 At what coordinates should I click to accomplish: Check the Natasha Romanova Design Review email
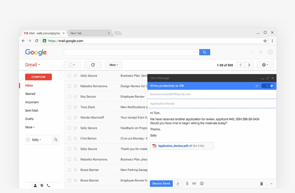[69, 86]
